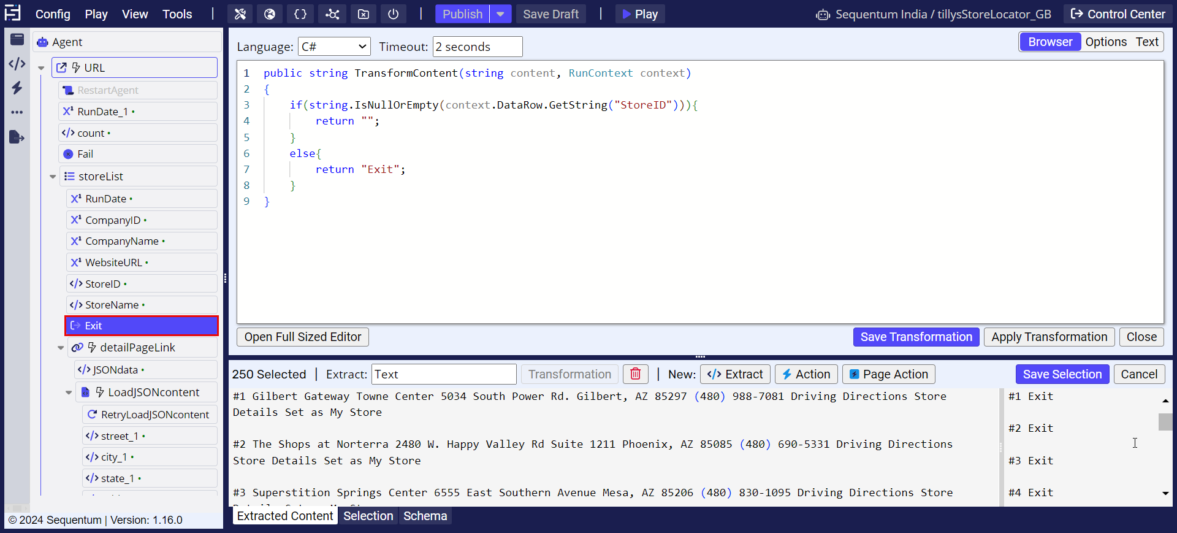Switch to the Options tab
Screen dimensions: 1177x533
point(1106,42)
